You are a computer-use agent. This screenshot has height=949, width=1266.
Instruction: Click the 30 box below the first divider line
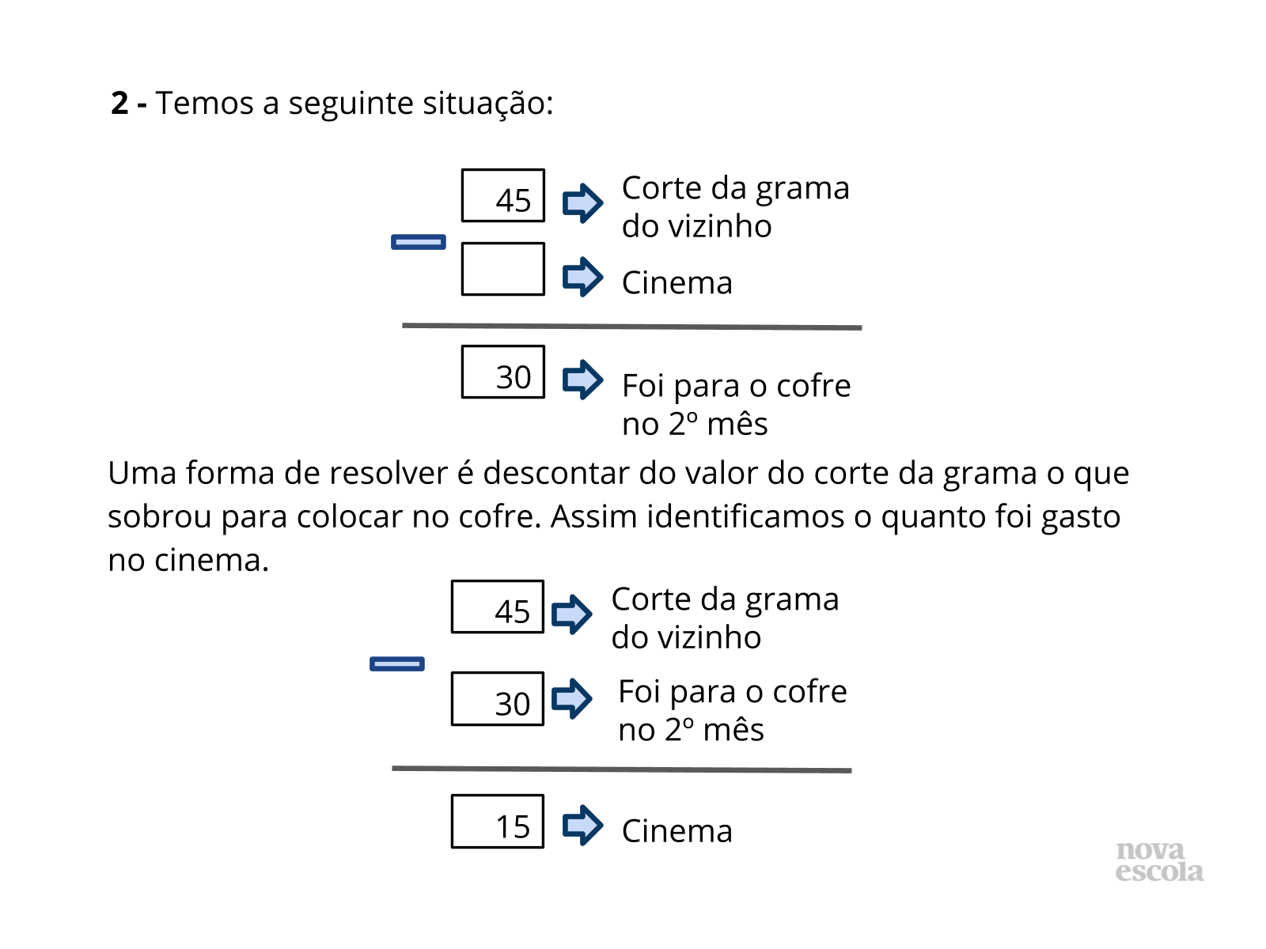(x=503, y=372)
